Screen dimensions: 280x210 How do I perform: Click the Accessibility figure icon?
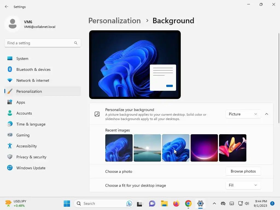(10, 146)
